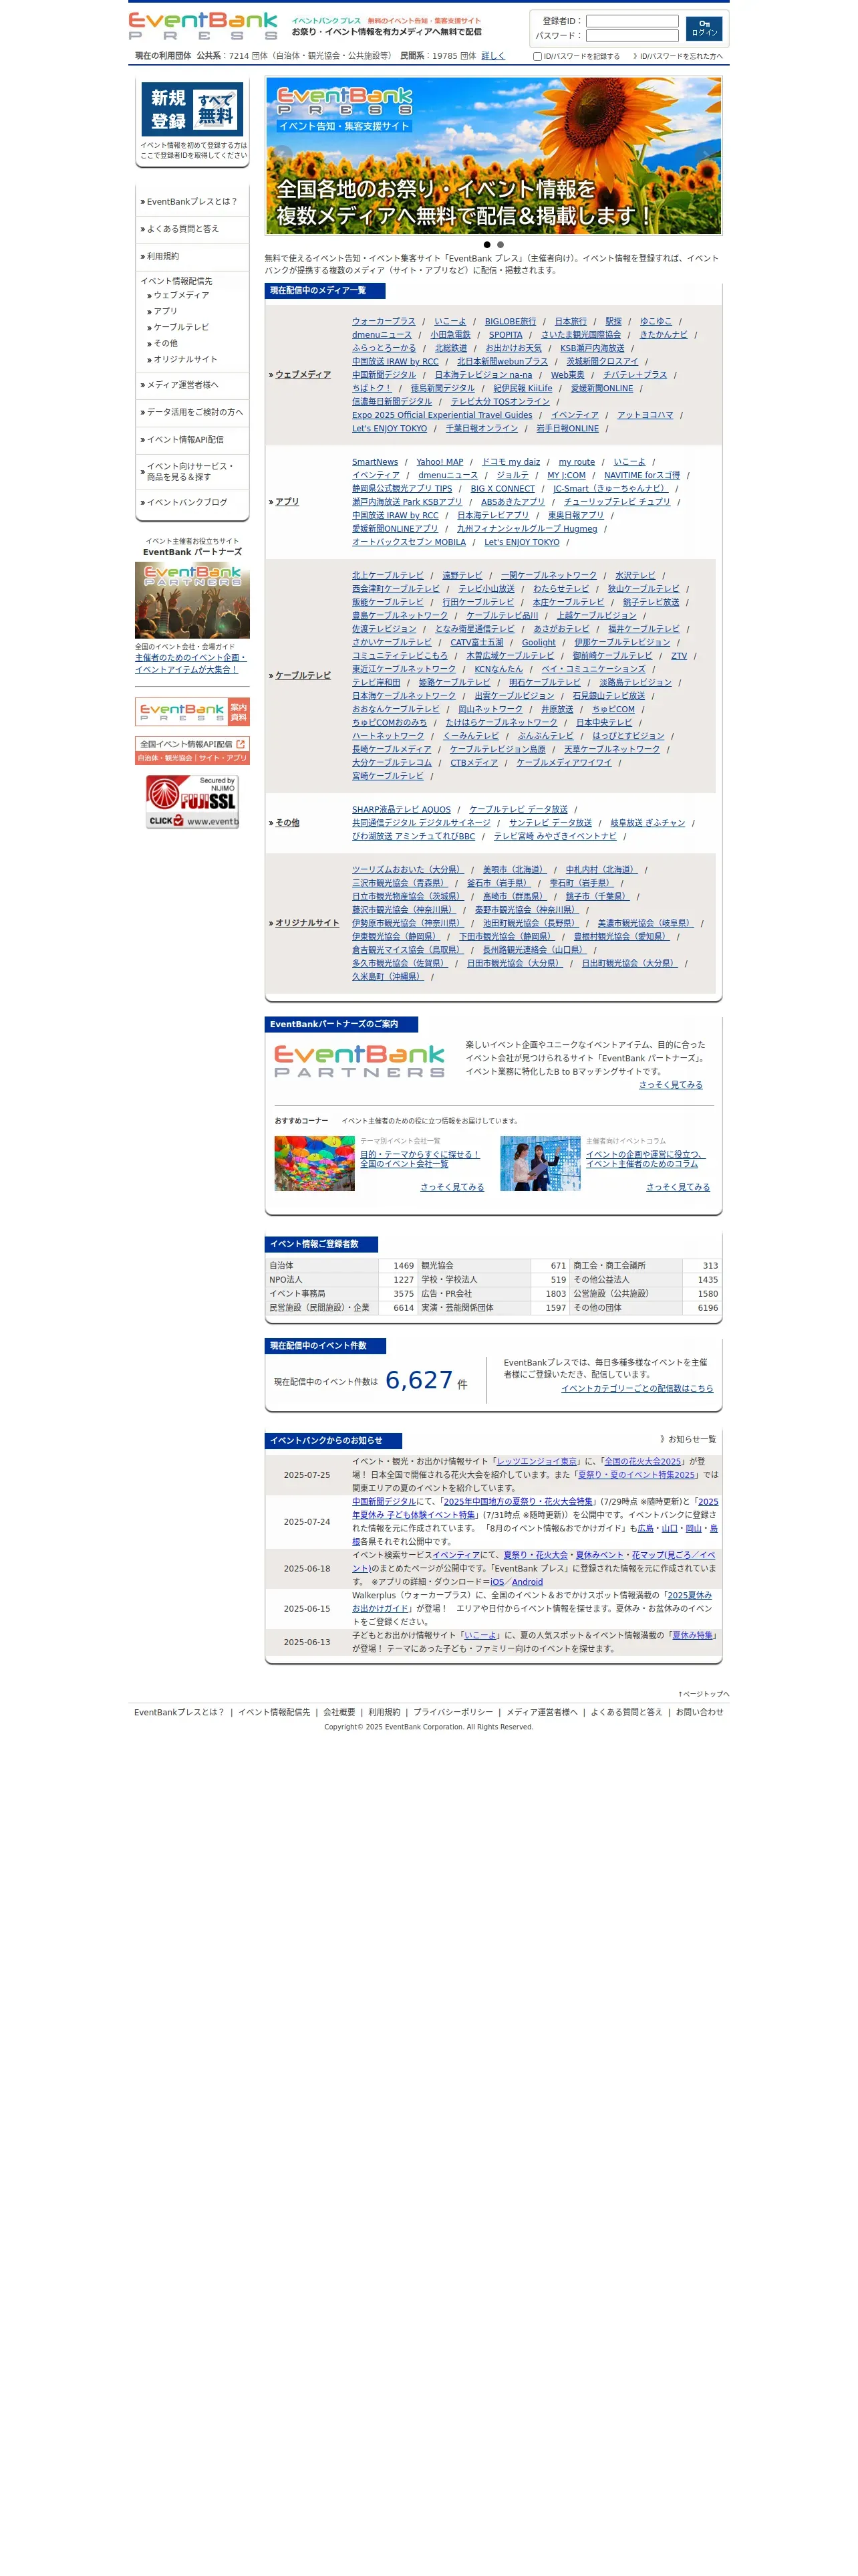
Task: Open ケーブルテレビ sidebar sub-item
Action: (x=182, y=327)
